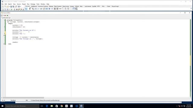Pick the TMemo palette component
Image resolution: width=193 pixels, height=108 pixels.
44,9
